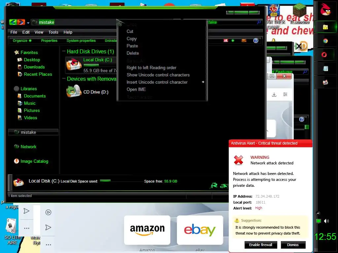Open the TLauncher Minecraft block icon
The height and width of the screenshot is (253, 338).
tap(299, 11)
